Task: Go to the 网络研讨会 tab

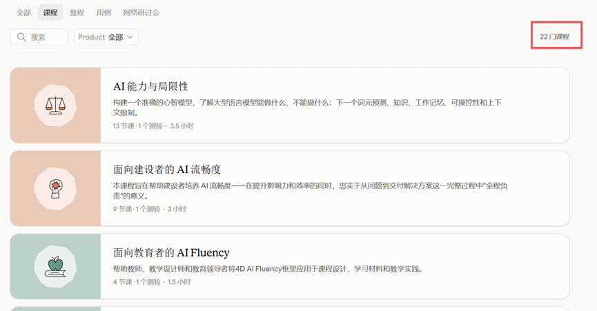Action: pos(141,12)
